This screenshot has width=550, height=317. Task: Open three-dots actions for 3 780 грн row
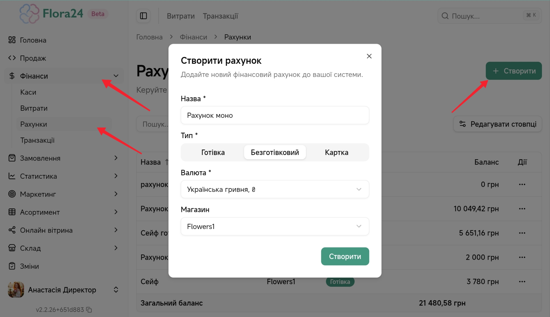pos(522,282)
